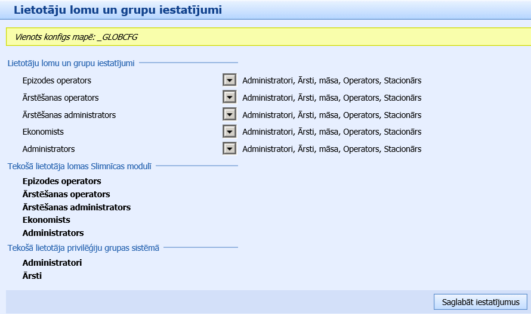The image size is (531, 314).
Task: Select bold Ārstēšanas administrators in current roles
Action: pos(76,207)
